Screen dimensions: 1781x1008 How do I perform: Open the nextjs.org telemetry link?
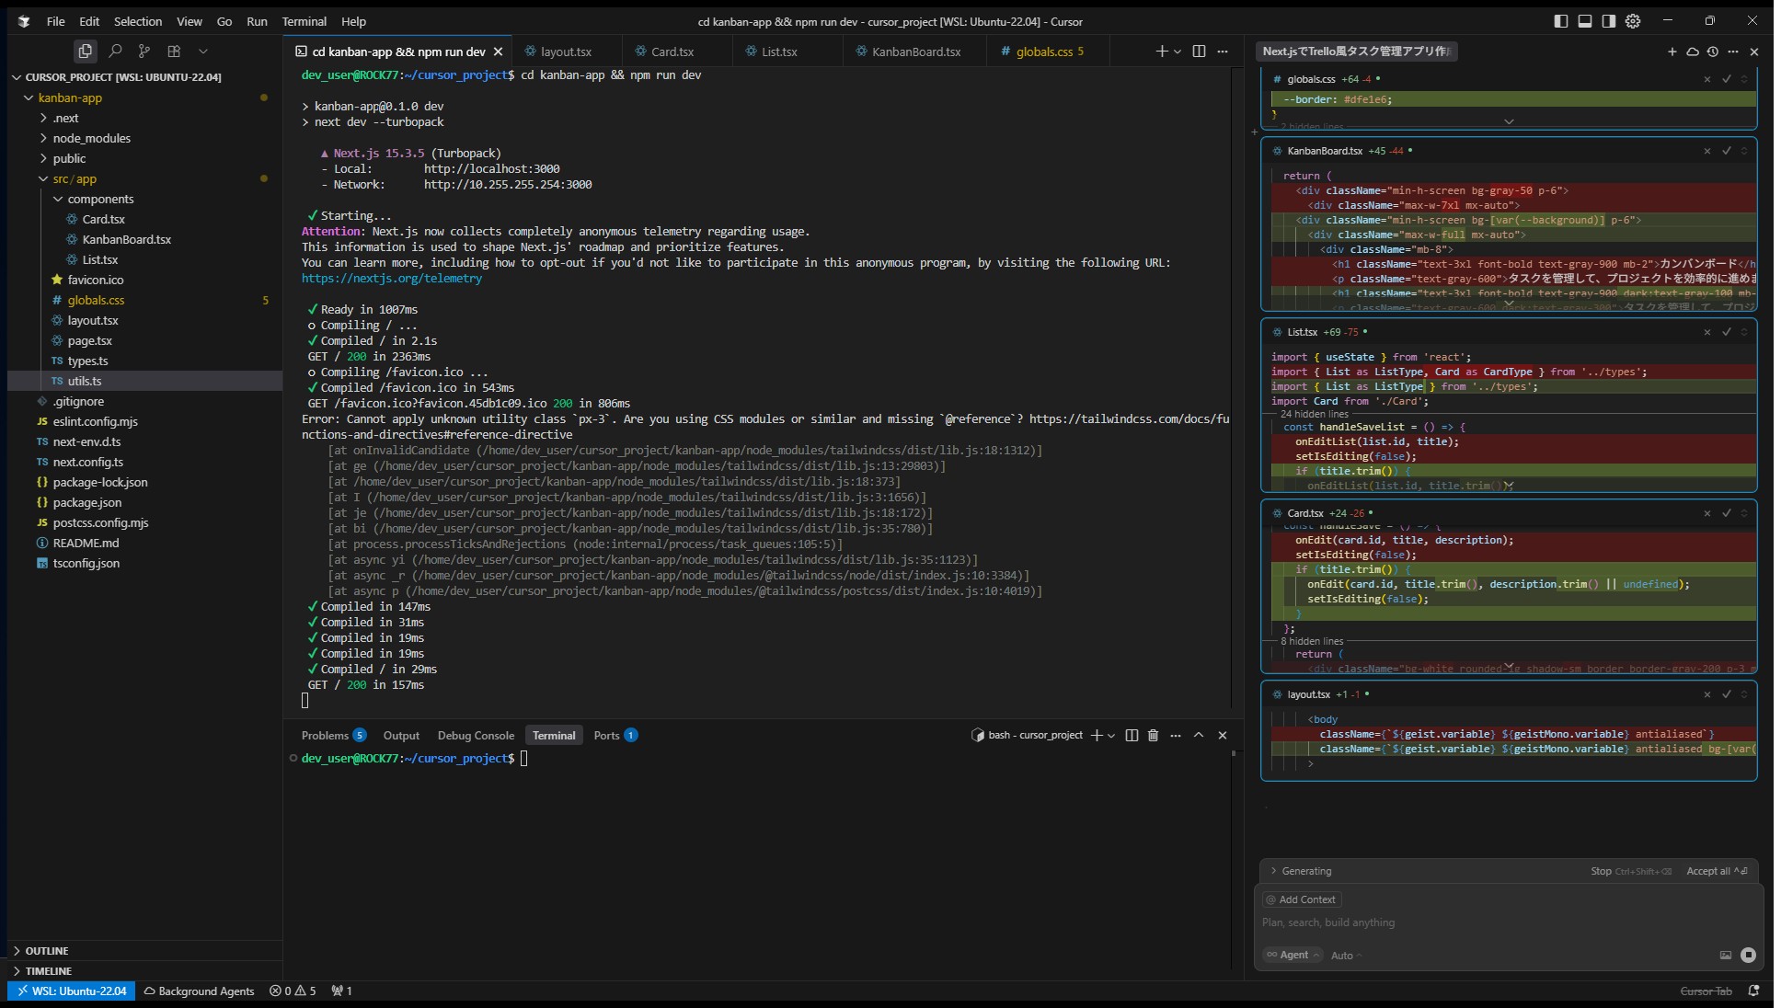click(391, 278)
